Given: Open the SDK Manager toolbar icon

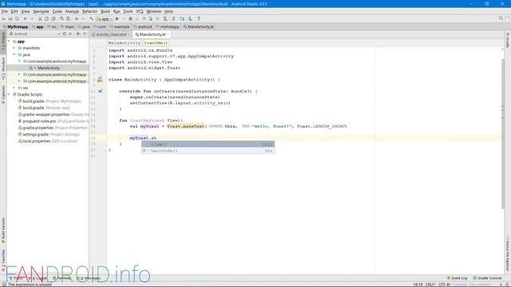Looking at the screenshot, I should pos(190,19).
